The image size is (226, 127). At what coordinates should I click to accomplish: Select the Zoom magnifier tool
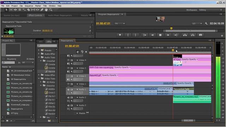pyautogui.click(x=51, y=10)
